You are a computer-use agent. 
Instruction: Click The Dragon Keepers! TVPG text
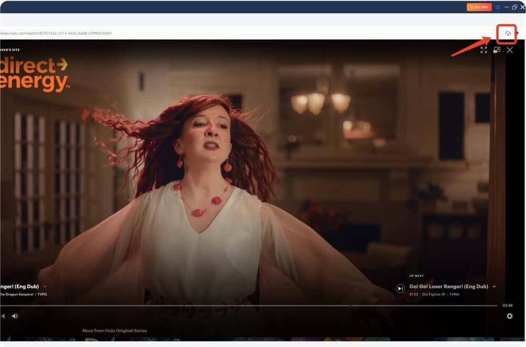coord(24,295)
